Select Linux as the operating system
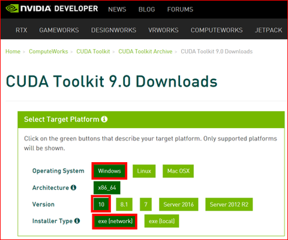 click(x=144, y=171)
